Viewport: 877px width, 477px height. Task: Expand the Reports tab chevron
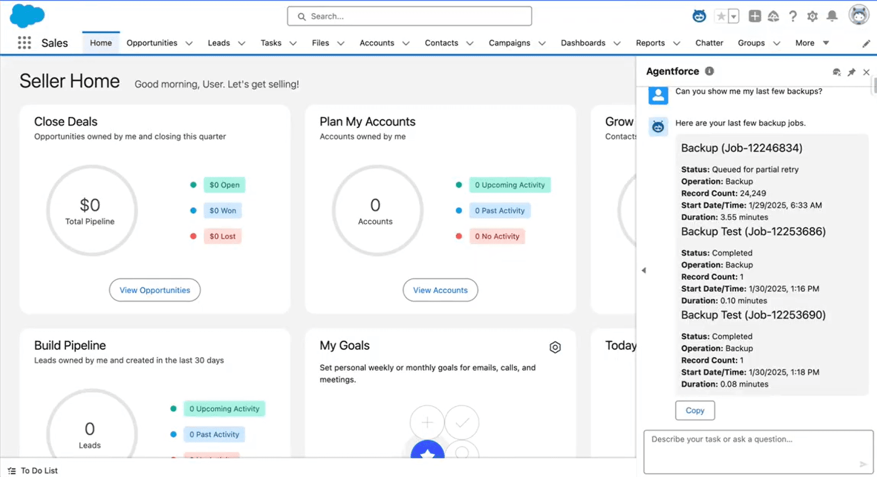click(x=677, y=43)
